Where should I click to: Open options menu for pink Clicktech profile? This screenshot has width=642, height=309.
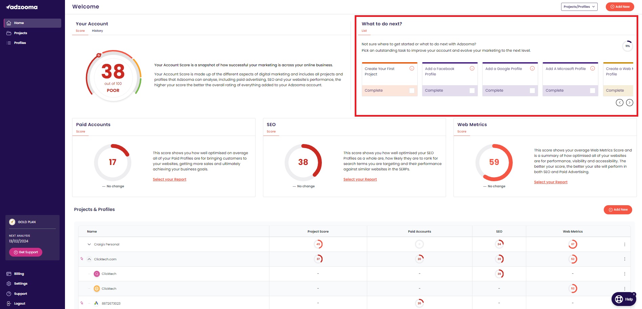point(625,274)
